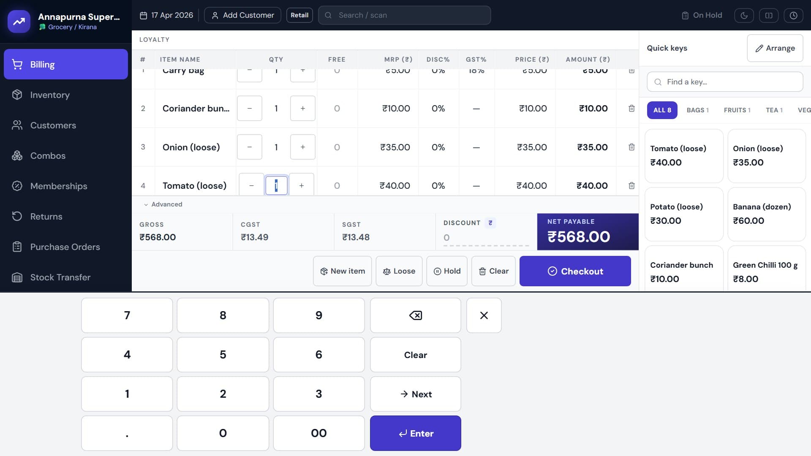The width and height of the screenshot is (811, 456).
Task: Select the FRUITS 1 tab
Action: click(x=737, y=110)
